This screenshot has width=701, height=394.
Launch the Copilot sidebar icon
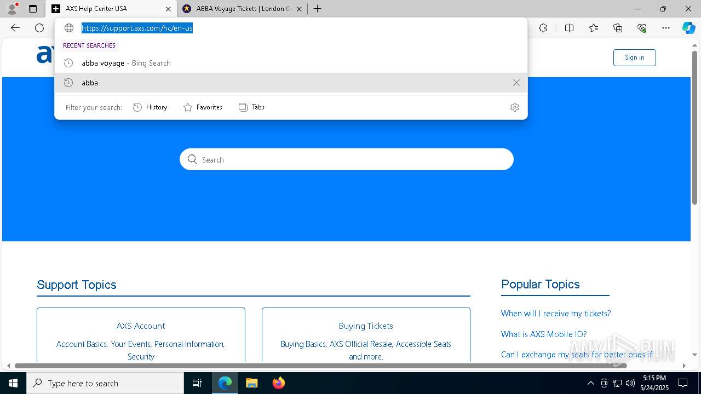point(688,28)
